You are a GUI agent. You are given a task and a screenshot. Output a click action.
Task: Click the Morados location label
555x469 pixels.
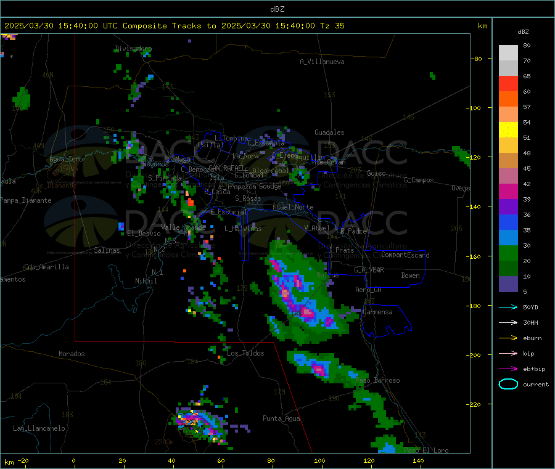[72, 354]
